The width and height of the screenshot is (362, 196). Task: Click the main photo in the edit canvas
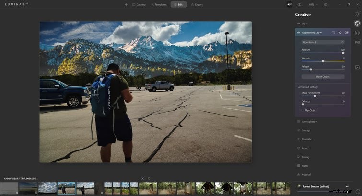pyautogui.click(x=146, y=92)
